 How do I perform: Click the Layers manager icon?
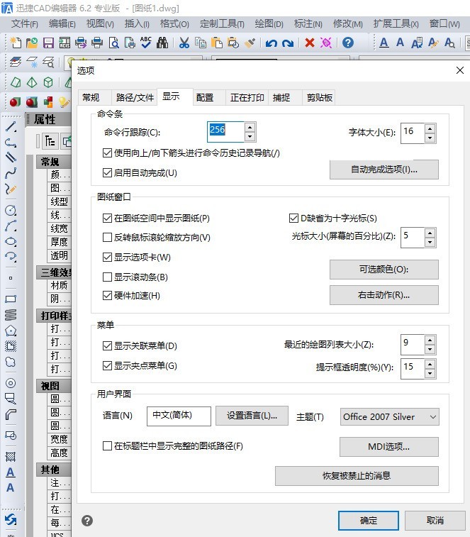pos(16,62)
